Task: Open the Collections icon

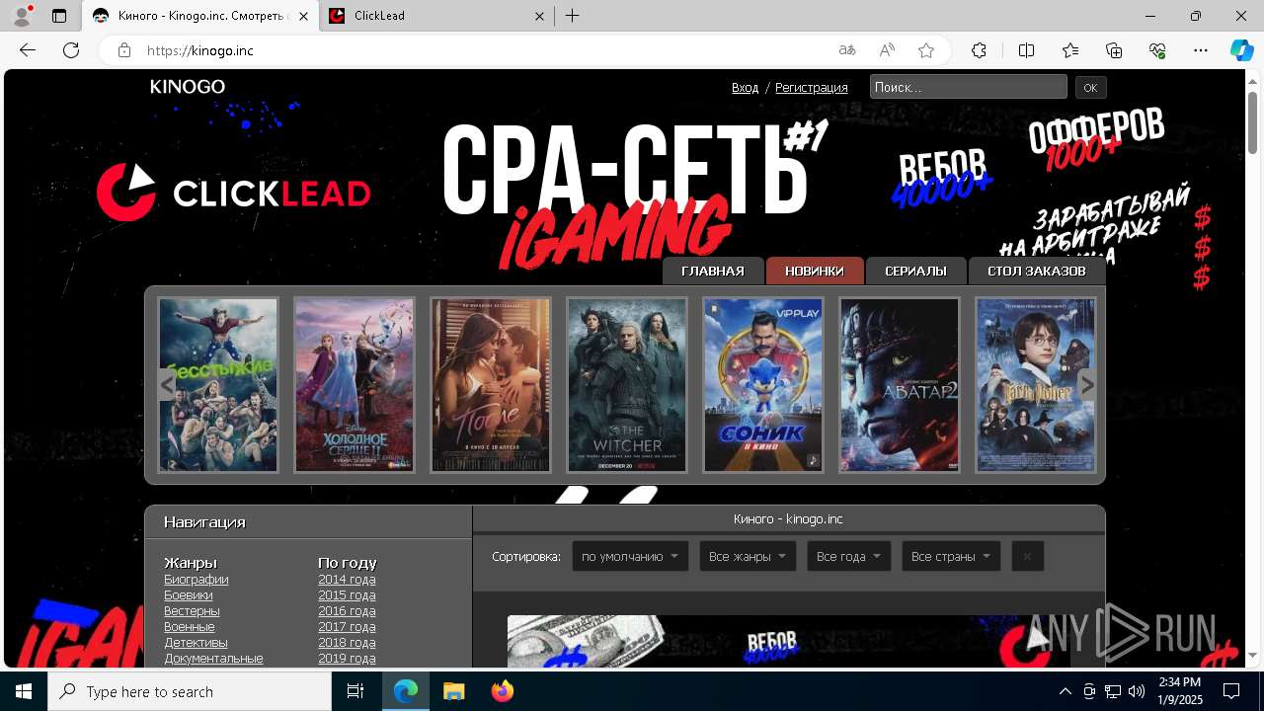Action: coord(1114,50)
